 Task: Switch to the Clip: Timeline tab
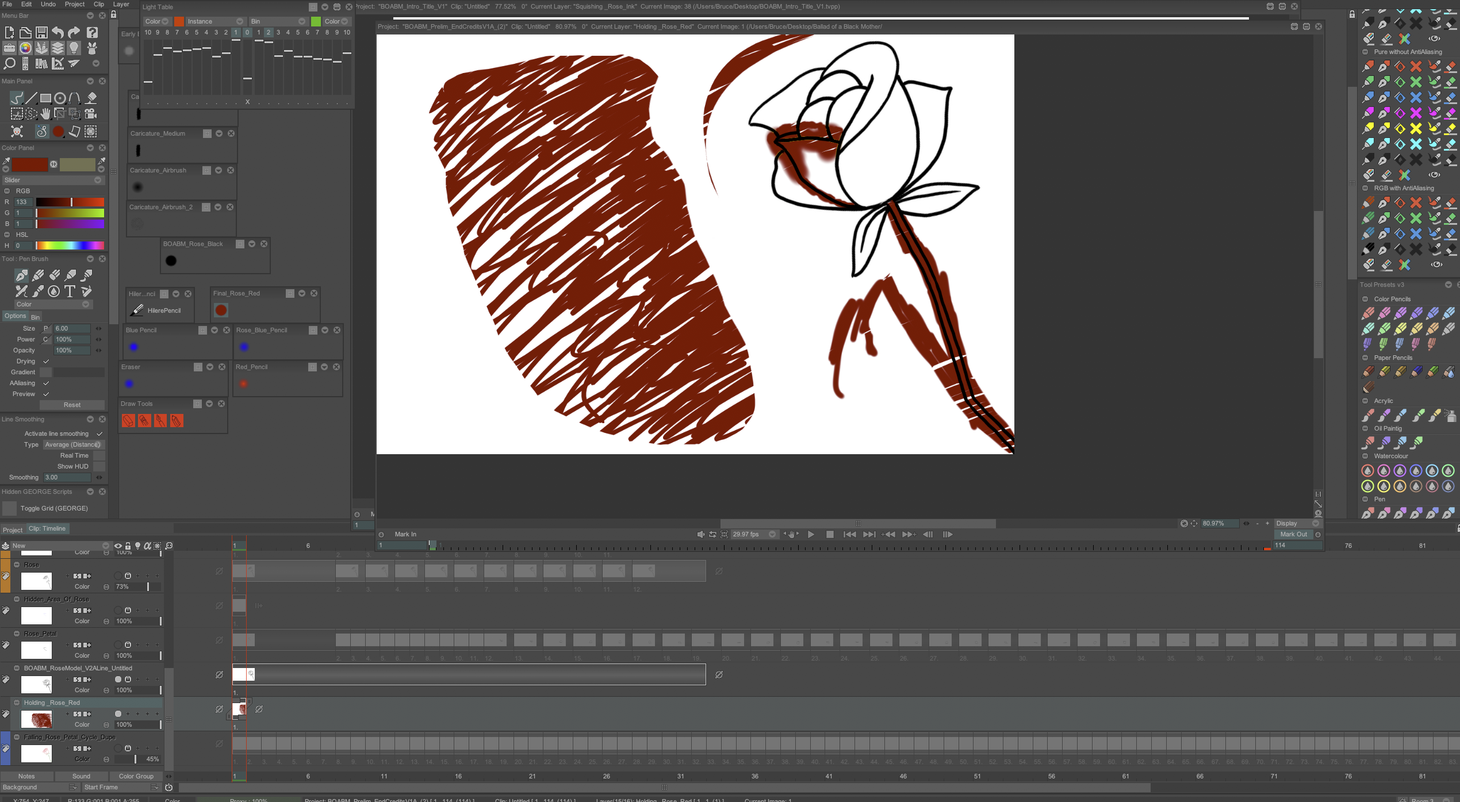click(x=47, y=528)
